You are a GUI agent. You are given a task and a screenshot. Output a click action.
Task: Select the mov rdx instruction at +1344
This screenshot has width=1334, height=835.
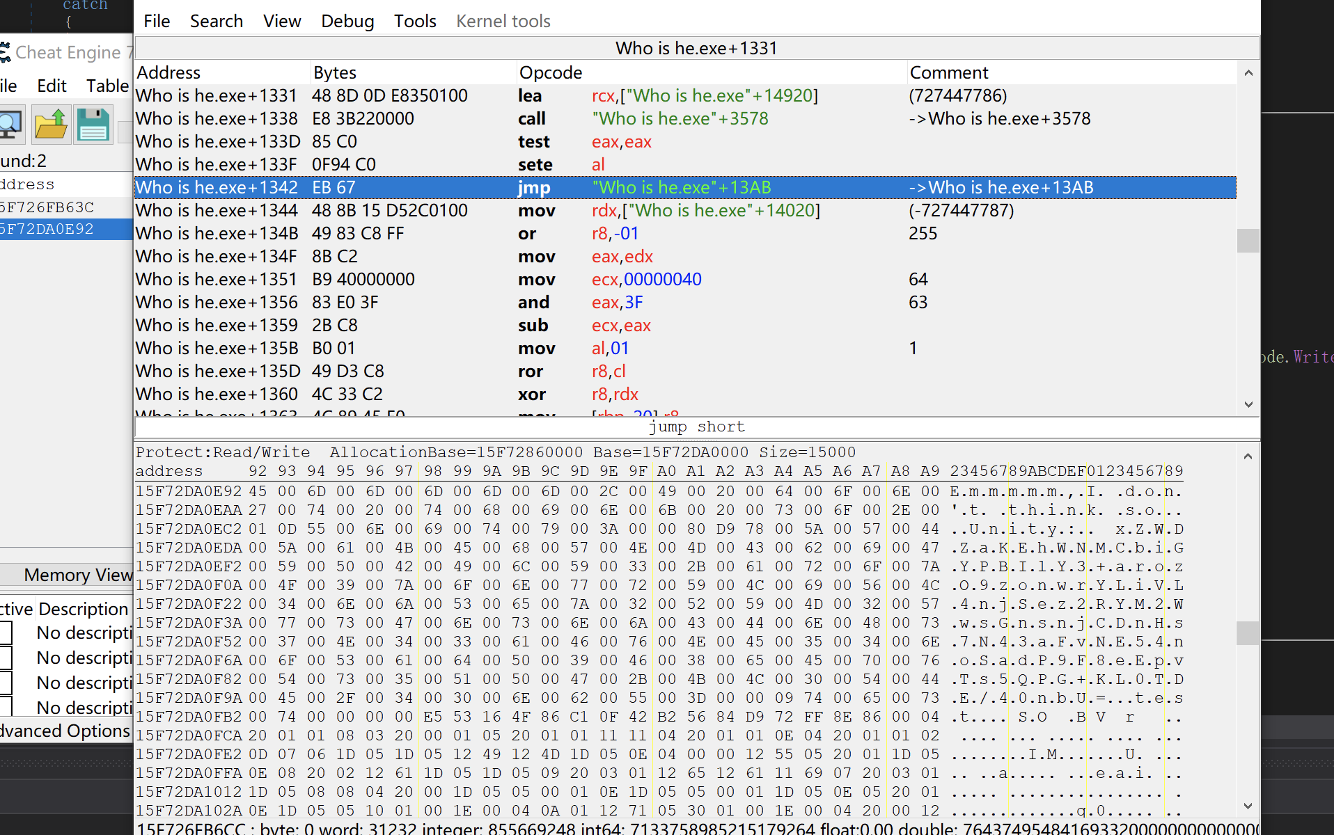click(685, 210)
